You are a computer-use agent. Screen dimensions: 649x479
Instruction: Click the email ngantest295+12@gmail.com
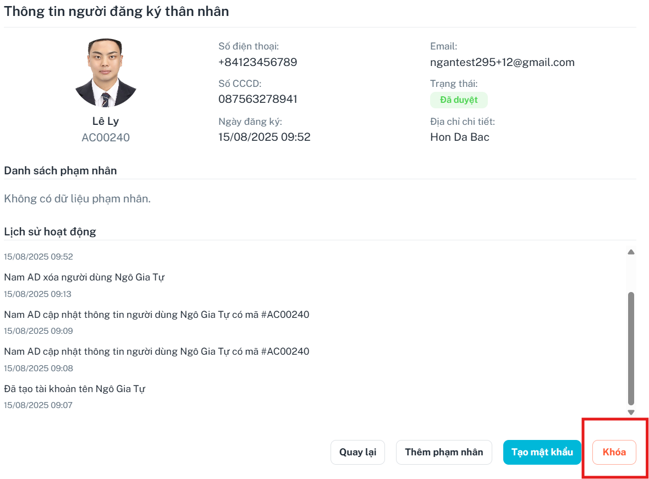pos(502,62)
